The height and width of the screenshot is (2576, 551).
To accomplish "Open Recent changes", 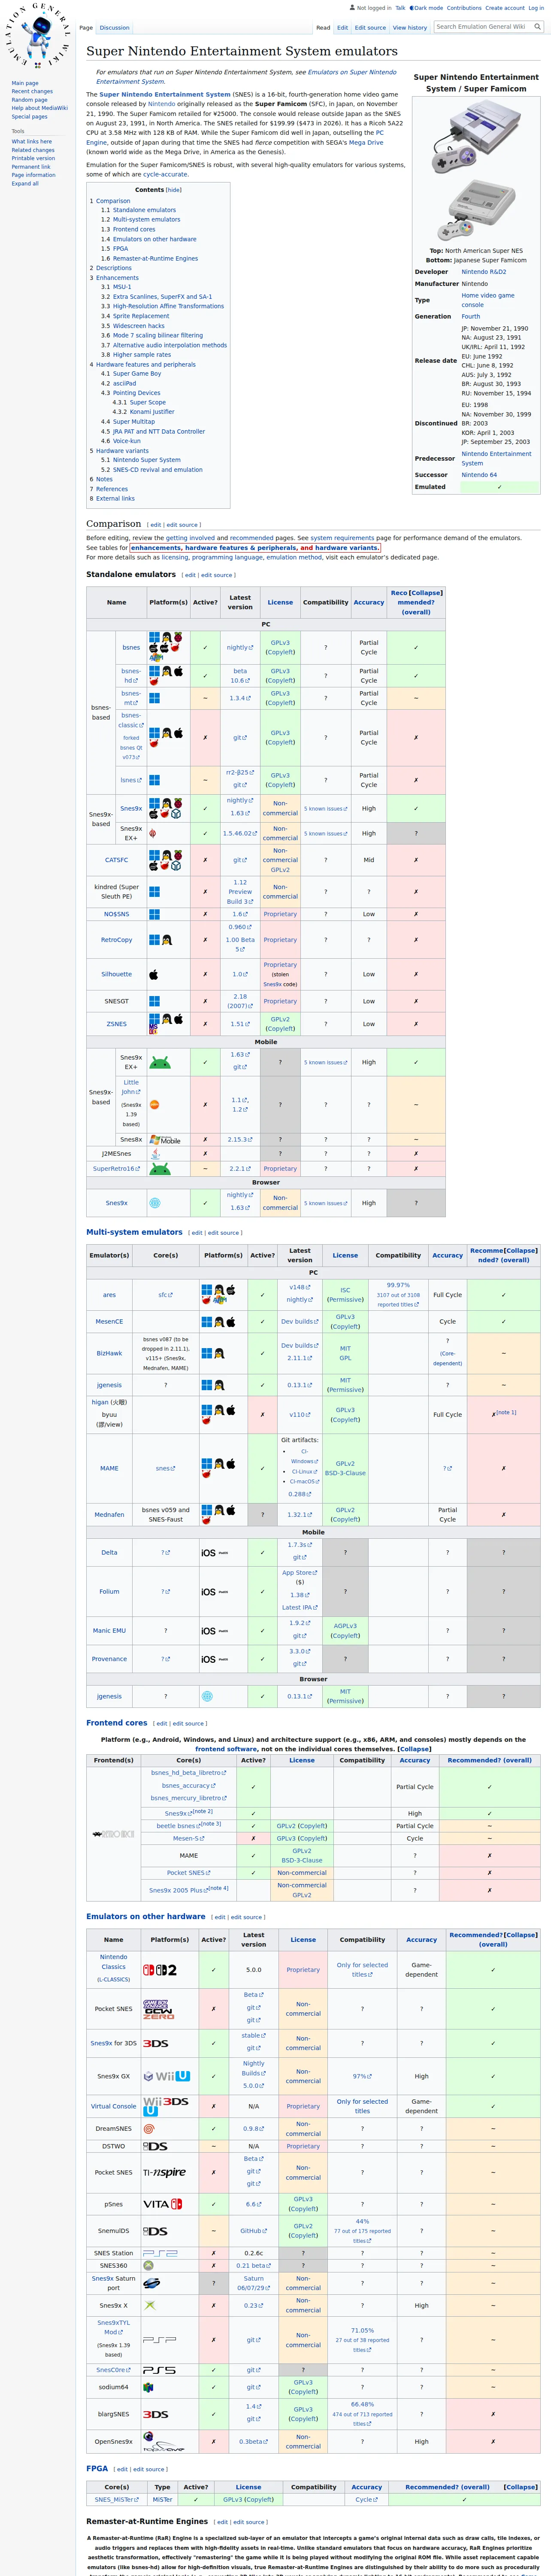I will [x=32, y=92].
